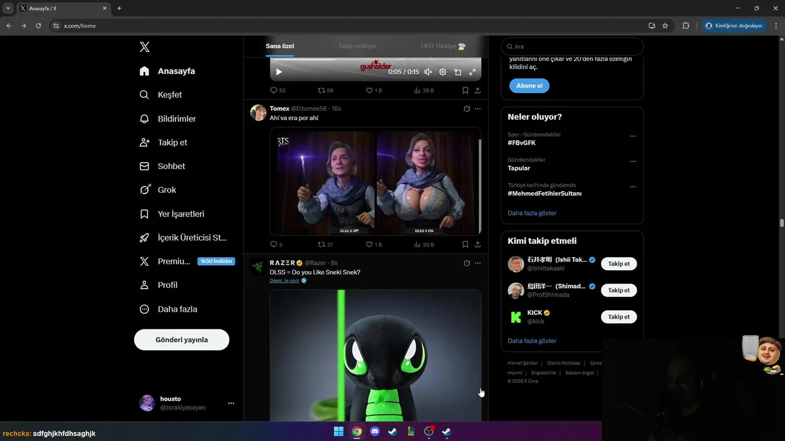Viewport: 785px width, 441px height.
Task: Open Anasayfa home in sidebar
Action: tap(167, 71)
